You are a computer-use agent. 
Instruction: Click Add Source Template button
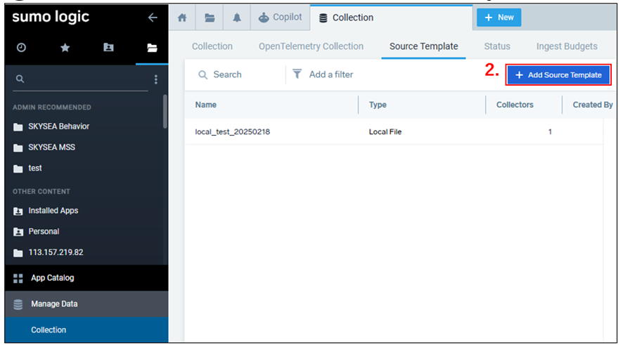pyautogui.click(x=558, y=75)
